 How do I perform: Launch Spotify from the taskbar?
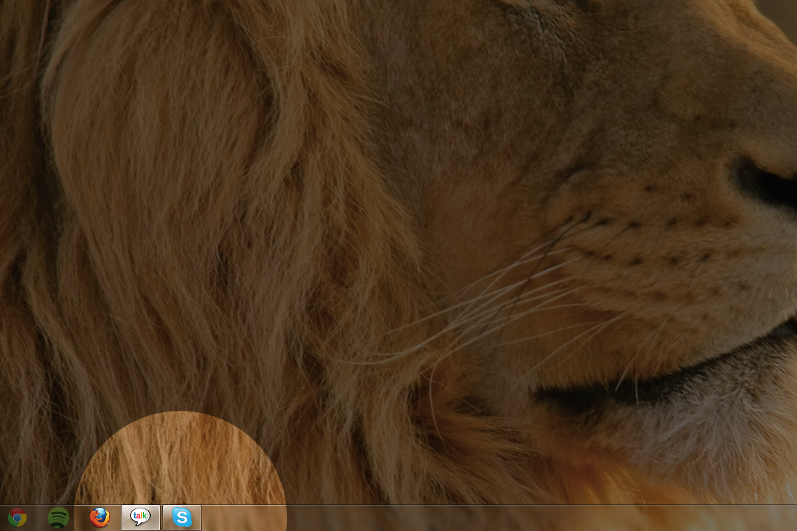click(x=58, y=518)
